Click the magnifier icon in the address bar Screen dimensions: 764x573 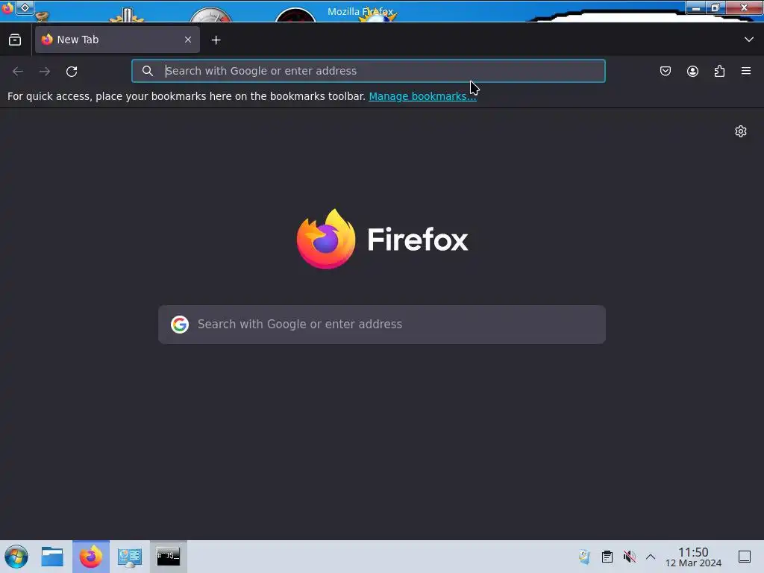pos(147,71)
